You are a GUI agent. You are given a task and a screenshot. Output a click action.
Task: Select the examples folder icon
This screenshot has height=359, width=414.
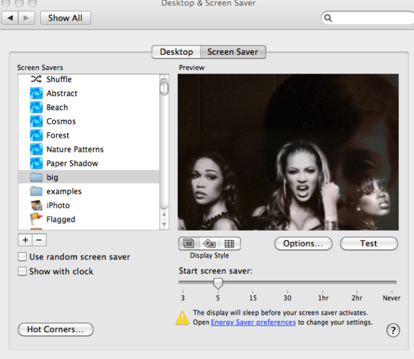coord(36,192)
